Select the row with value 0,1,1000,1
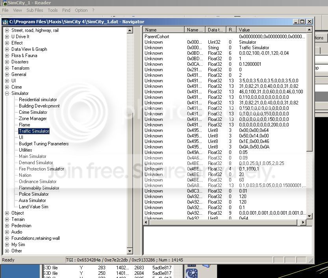Viewport: 328px width, 278px height. [225, 169]
